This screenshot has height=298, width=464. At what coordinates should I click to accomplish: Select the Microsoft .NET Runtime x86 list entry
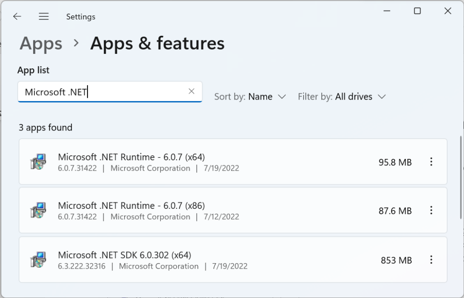tap(204, 210)
